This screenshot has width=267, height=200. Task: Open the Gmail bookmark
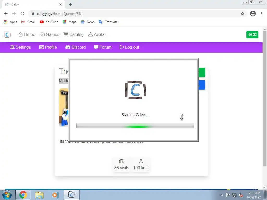coord(28,22)
